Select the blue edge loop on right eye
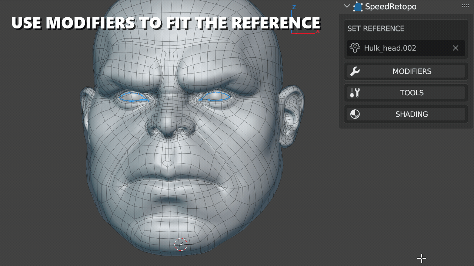 click(215, 97)
